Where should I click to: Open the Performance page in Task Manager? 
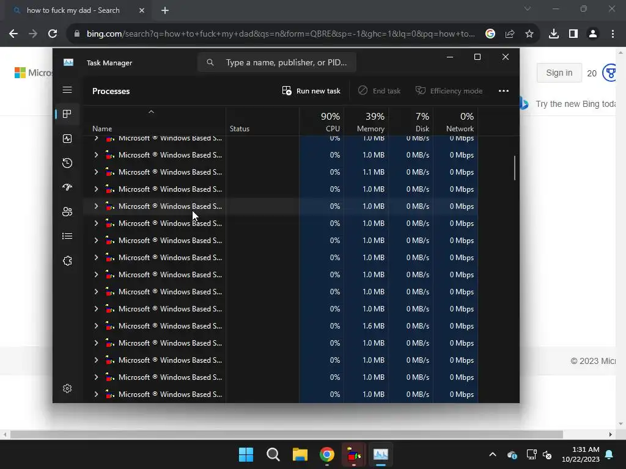pos(67,139)
